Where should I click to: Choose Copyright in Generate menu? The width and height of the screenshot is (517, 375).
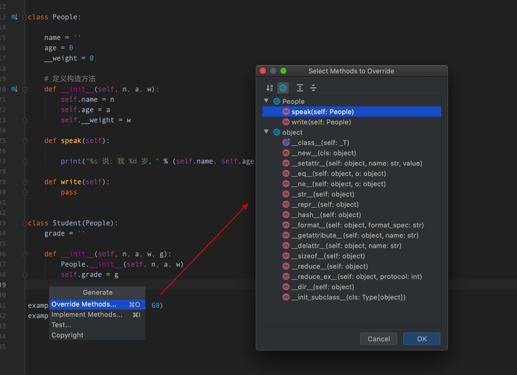coord(97,335)
